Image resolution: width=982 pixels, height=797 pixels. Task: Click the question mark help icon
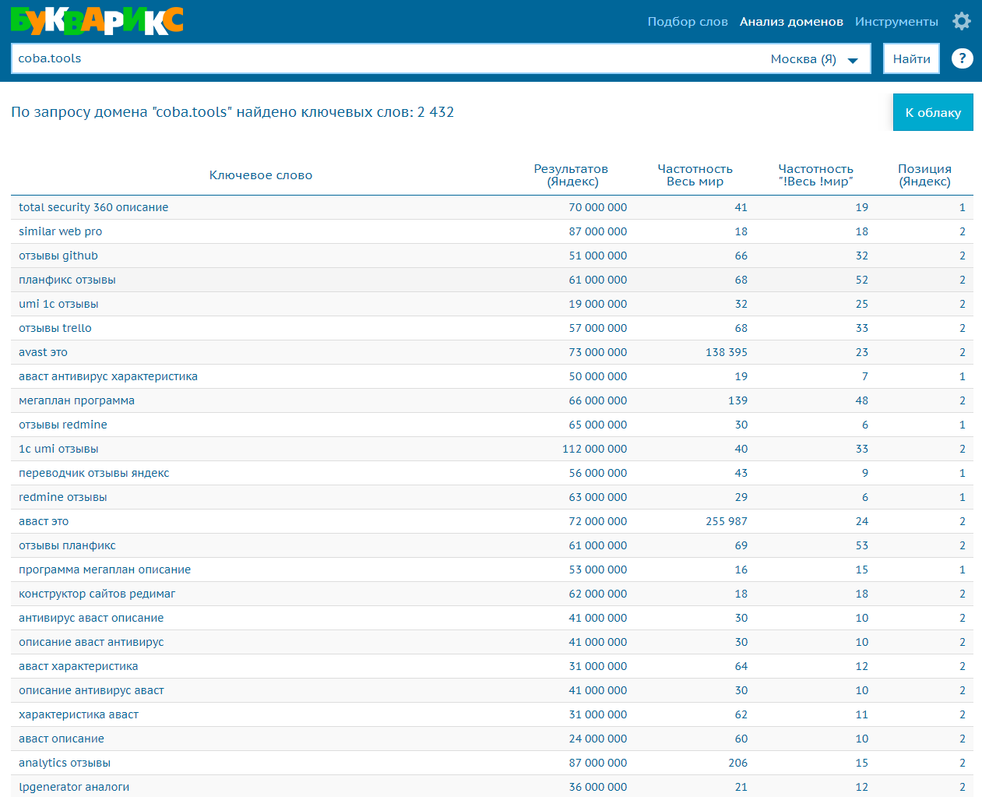pyautogui.click(x=962, y=58)
